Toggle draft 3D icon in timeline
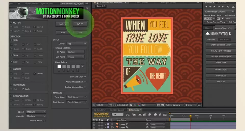 (134, 115)
